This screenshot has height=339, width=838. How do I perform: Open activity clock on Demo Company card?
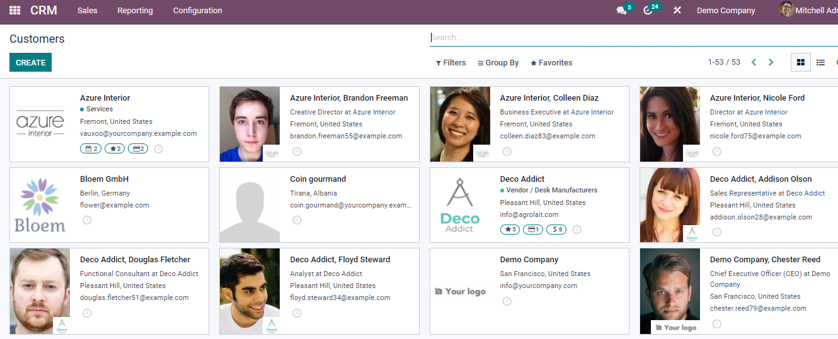[x=507, y=301]
